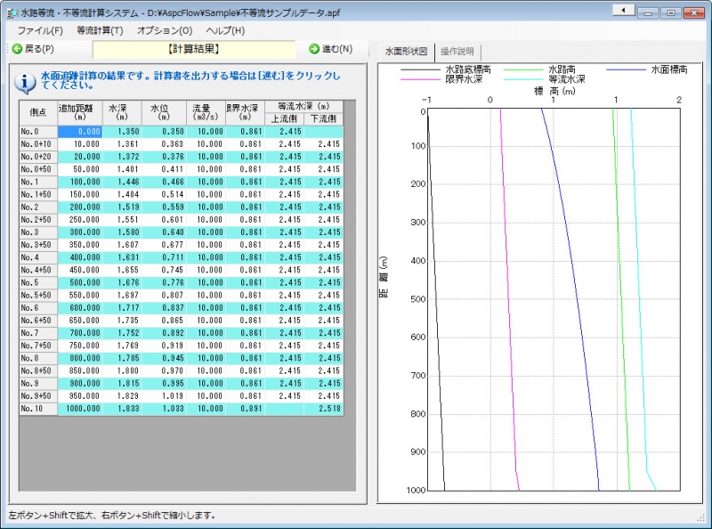Select row header No.5+50
This screenshot has width=712, height=529.
click(38, 295)
